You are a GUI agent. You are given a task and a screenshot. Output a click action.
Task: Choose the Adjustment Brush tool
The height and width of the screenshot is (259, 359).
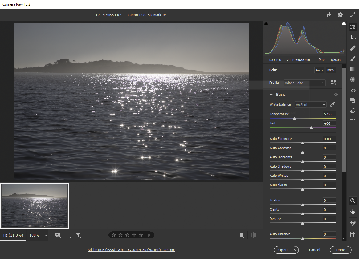tap(353, 59)
